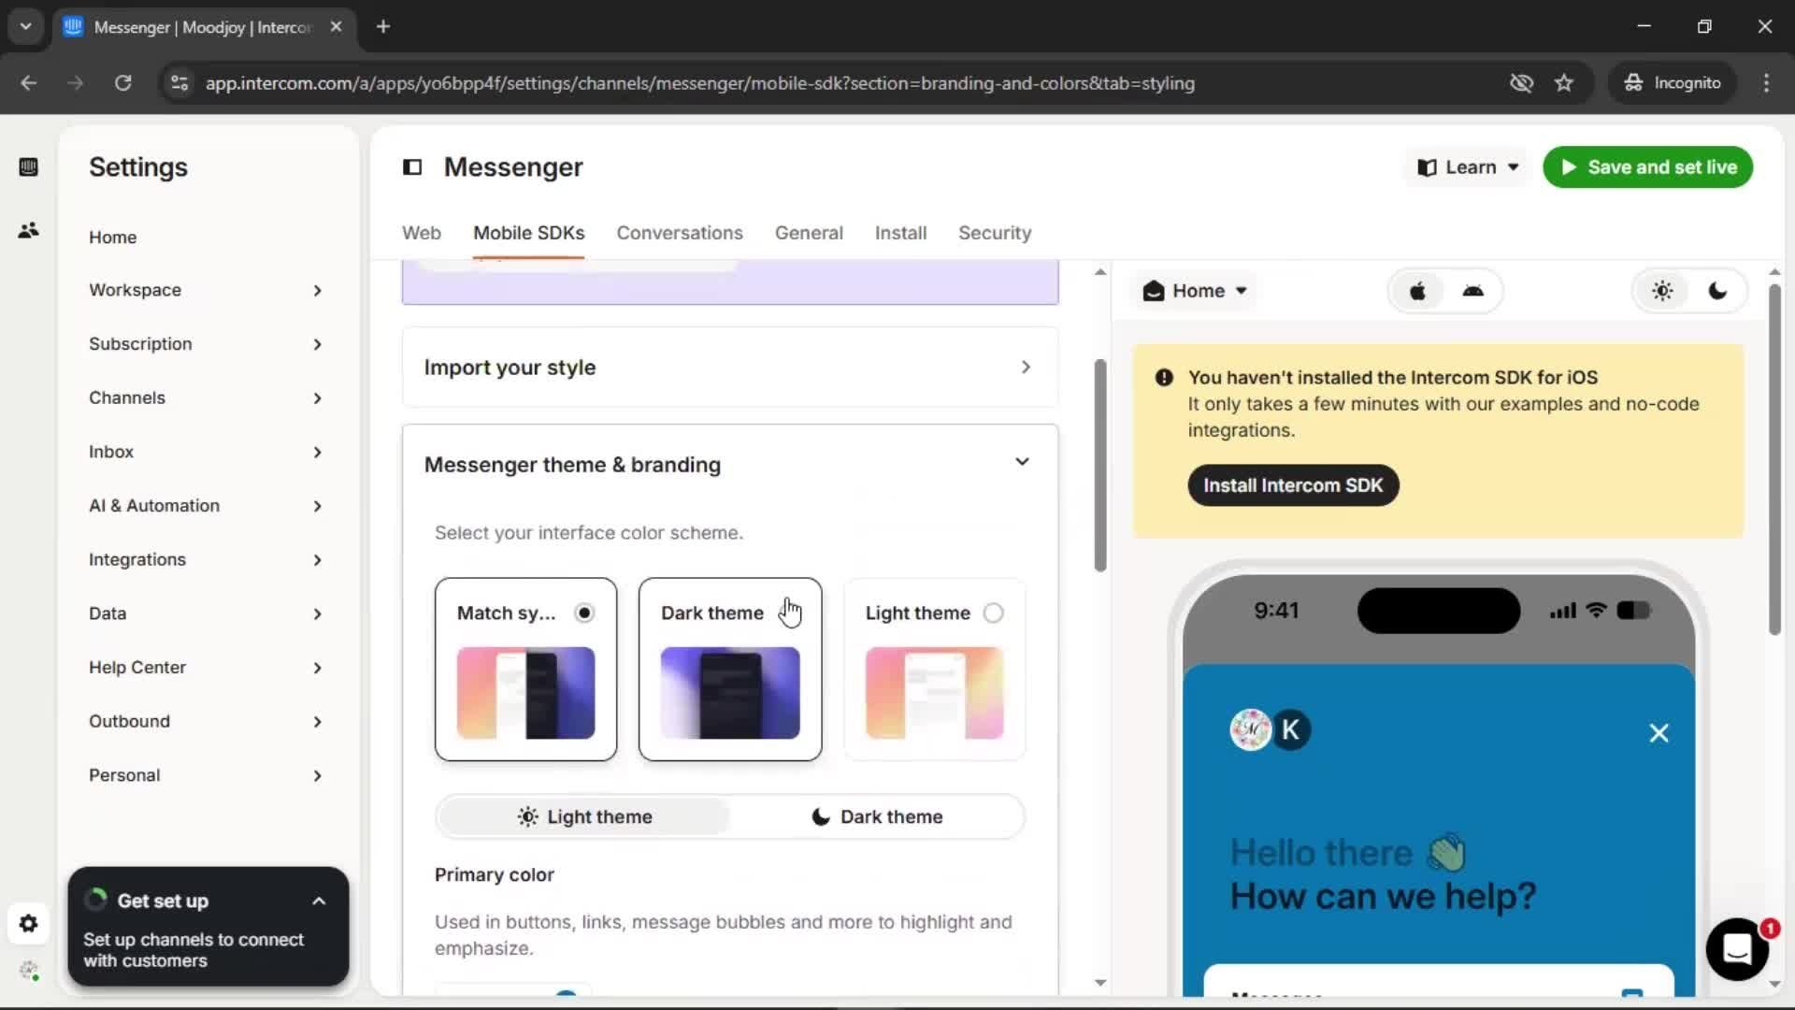Switch preview to light mode sun icon
Viewport: 1795px width, 1010px height.
coord(1662,291)
